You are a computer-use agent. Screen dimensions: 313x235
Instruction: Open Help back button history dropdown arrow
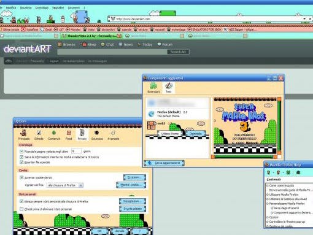pos(273,172)
